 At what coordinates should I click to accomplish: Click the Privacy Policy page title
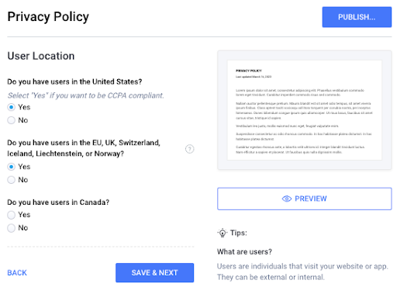(48, 17)
